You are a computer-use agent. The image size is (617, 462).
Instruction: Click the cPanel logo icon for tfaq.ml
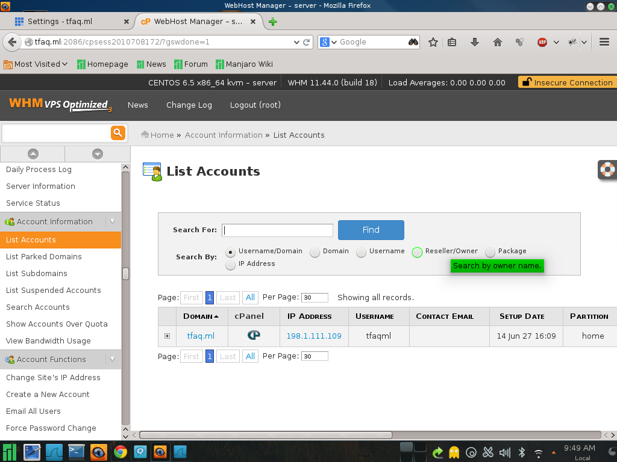[x=254, y=336]
